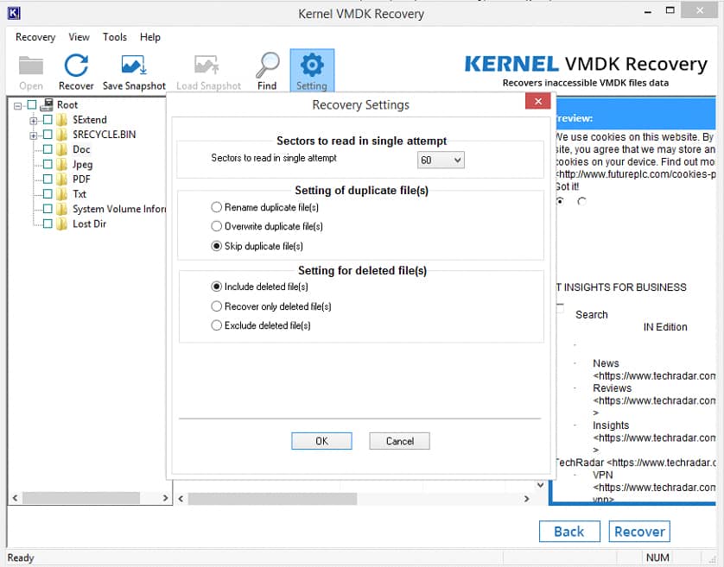The height and width of the screenshot is (567, 724).
Task: Select the $RECYCLE.BIN folder icon
Action: 62,135
